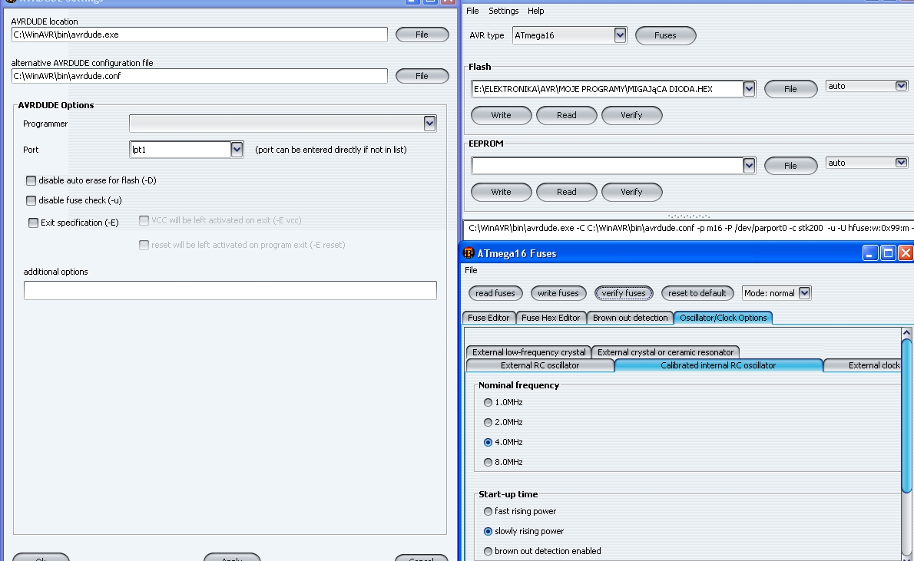
Task: Minimize the ATmega16 Fuses window
Action: 870,252
